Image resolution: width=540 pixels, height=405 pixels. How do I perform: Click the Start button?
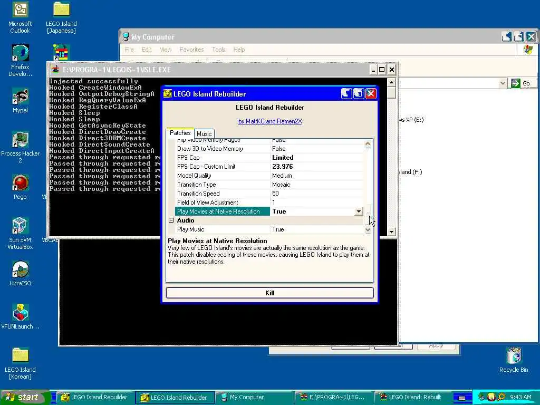click(x=25, y=397)
